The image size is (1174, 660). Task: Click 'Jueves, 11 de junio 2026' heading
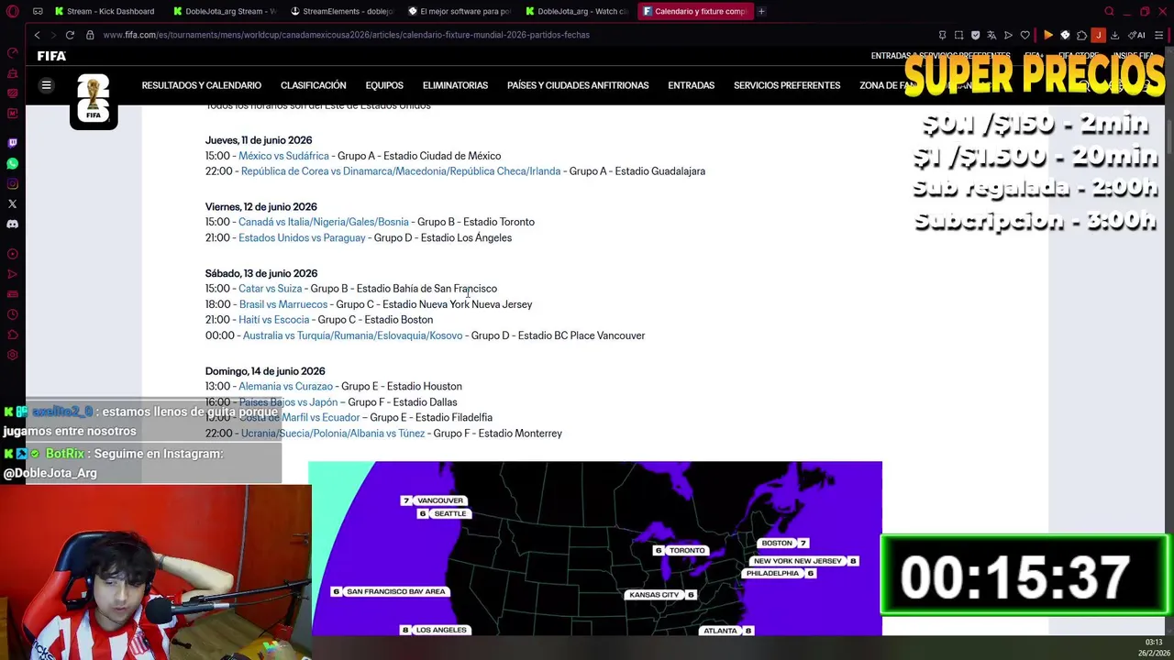pos(259,140)
